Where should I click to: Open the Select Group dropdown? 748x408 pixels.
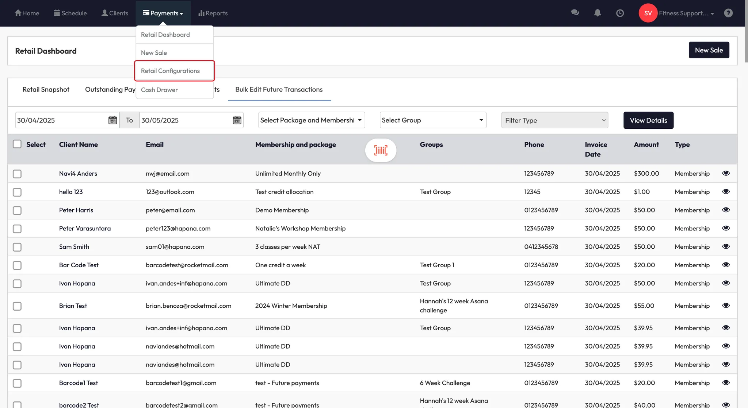433,120
